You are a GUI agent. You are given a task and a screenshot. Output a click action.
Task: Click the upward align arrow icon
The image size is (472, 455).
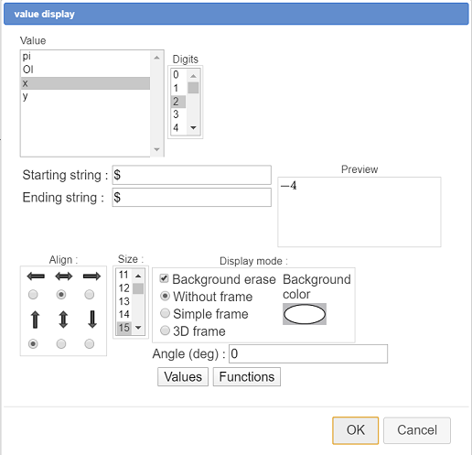[x=36, y=320]
